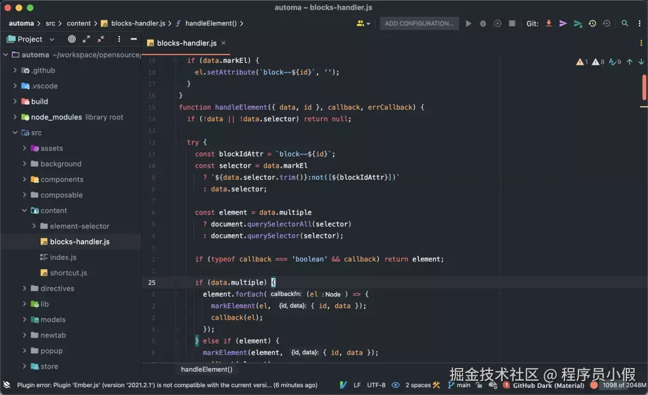This screenshot has height=395, width=648.
Task: Click the Plugin error status message
Action: 167,385
